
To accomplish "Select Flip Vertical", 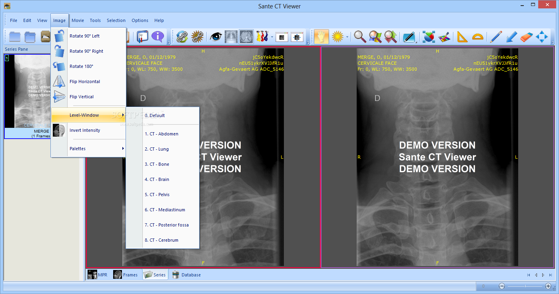I will pyautogui.click(x=88, y=97).
